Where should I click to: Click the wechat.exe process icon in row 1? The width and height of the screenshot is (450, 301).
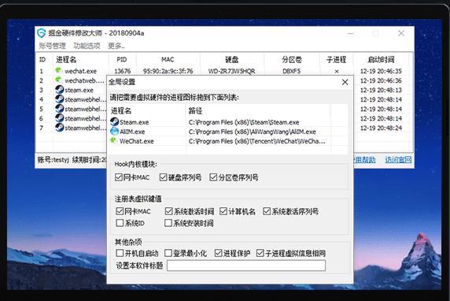tap(58, 70)
